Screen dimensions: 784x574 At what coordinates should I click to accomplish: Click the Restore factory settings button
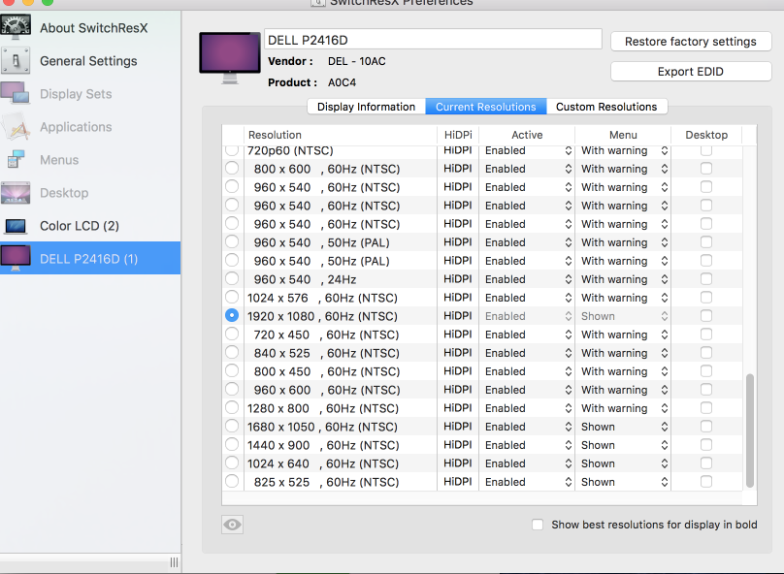tap(691, 42)
